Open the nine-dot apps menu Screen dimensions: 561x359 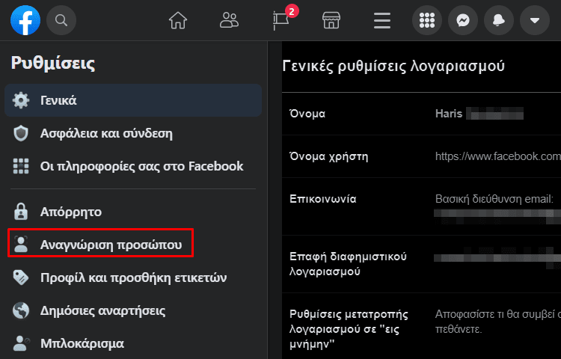pos(427,20)
